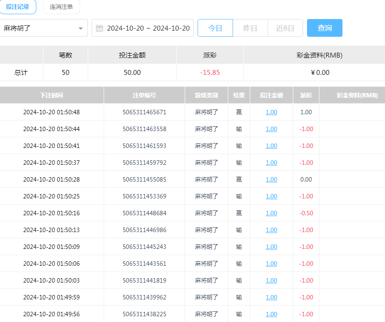Click the calendar icon in date field
The height and width of the screenshot is (322, 385).
coord(100,28)
